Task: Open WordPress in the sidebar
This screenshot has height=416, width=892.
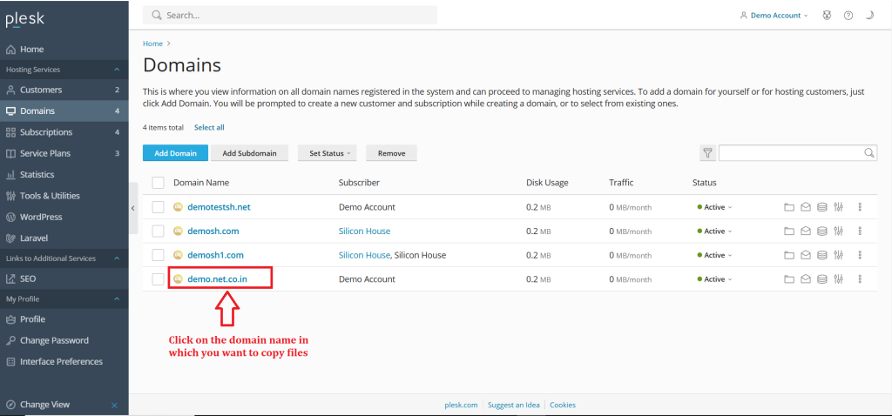Action: pos(64,217)
